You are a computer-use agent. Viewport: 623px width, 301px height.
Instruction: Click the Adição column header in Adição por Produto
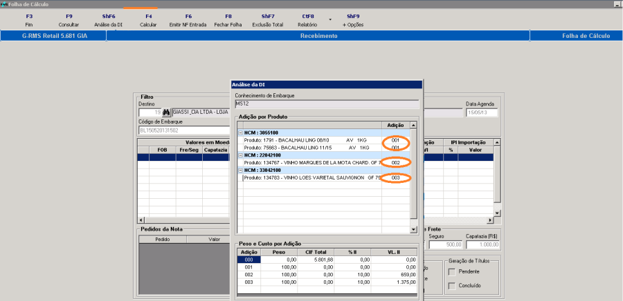pyautogui.click(x=395, y=125)
